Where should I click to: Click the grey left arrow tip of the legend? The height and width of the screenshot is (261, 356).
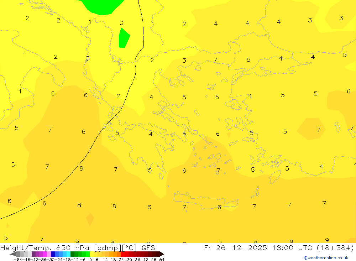click(13, 254)
